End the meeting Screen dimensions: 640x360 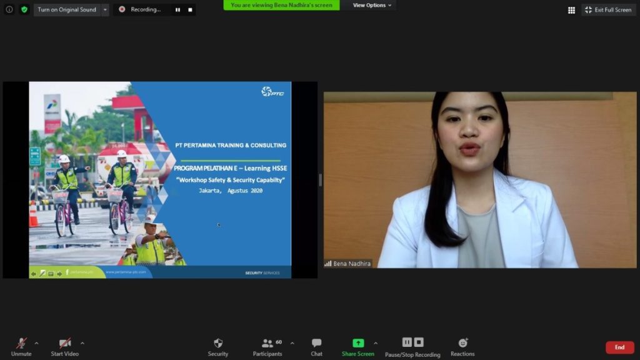[619, 347]
